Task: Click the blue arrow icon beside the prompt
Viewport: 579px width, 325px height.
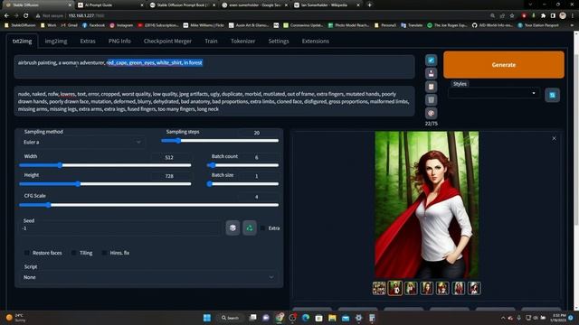Action: [431, 60]
